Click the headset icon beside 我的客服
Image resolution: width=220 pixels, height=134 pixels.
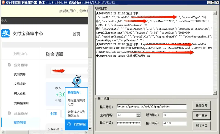[x=69, y=124]
